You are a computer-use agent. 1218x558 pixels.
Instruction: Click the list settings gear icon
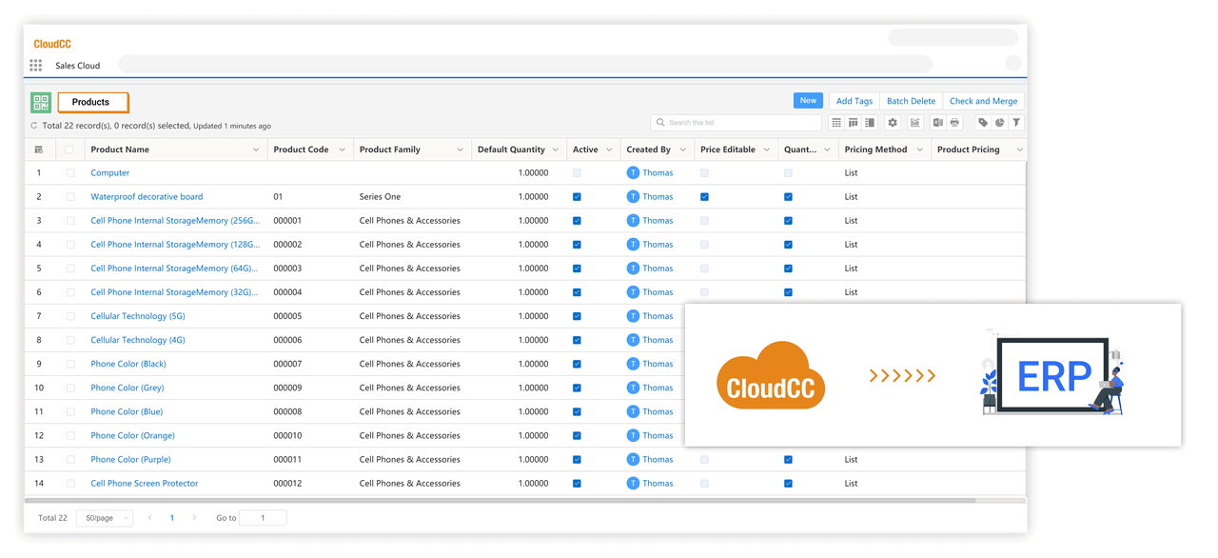[893, 123]
